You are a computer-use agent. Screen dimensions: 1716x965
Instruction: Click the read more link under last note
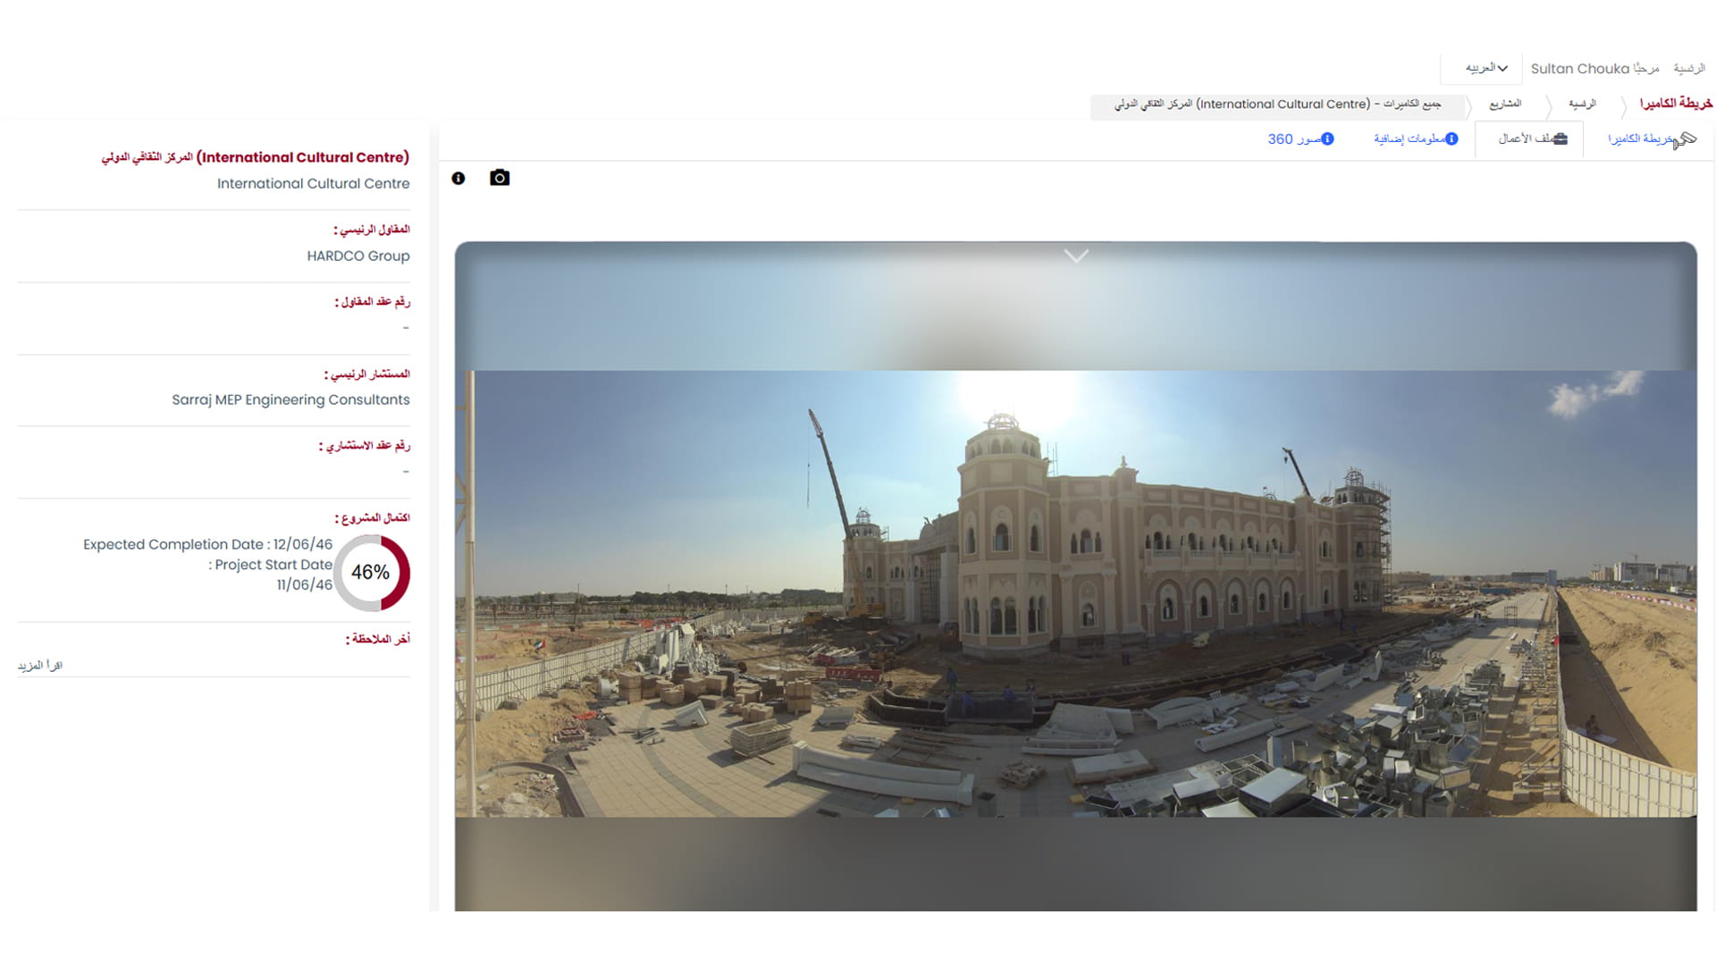coord(40,666)
